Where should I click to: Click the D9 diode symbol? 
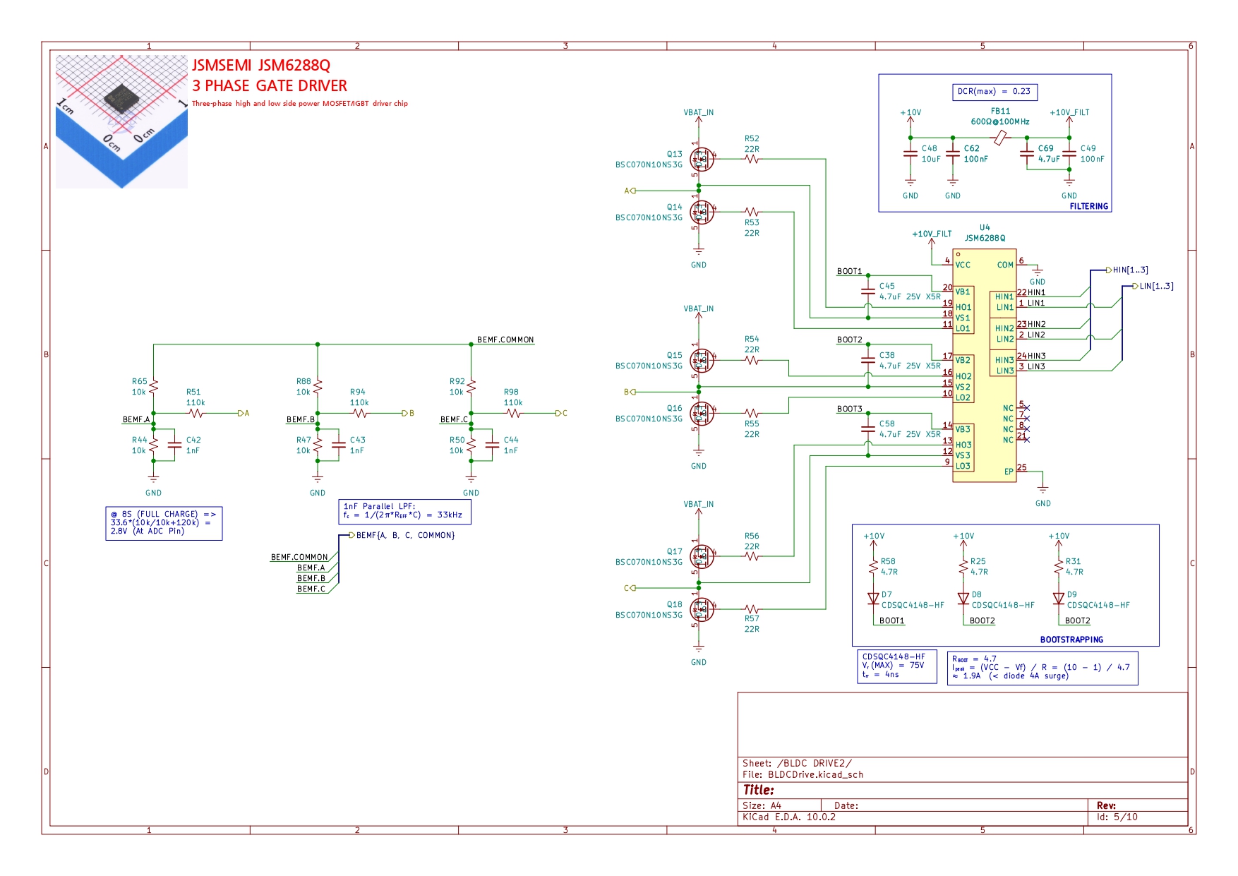click(x=1059, y=599)
